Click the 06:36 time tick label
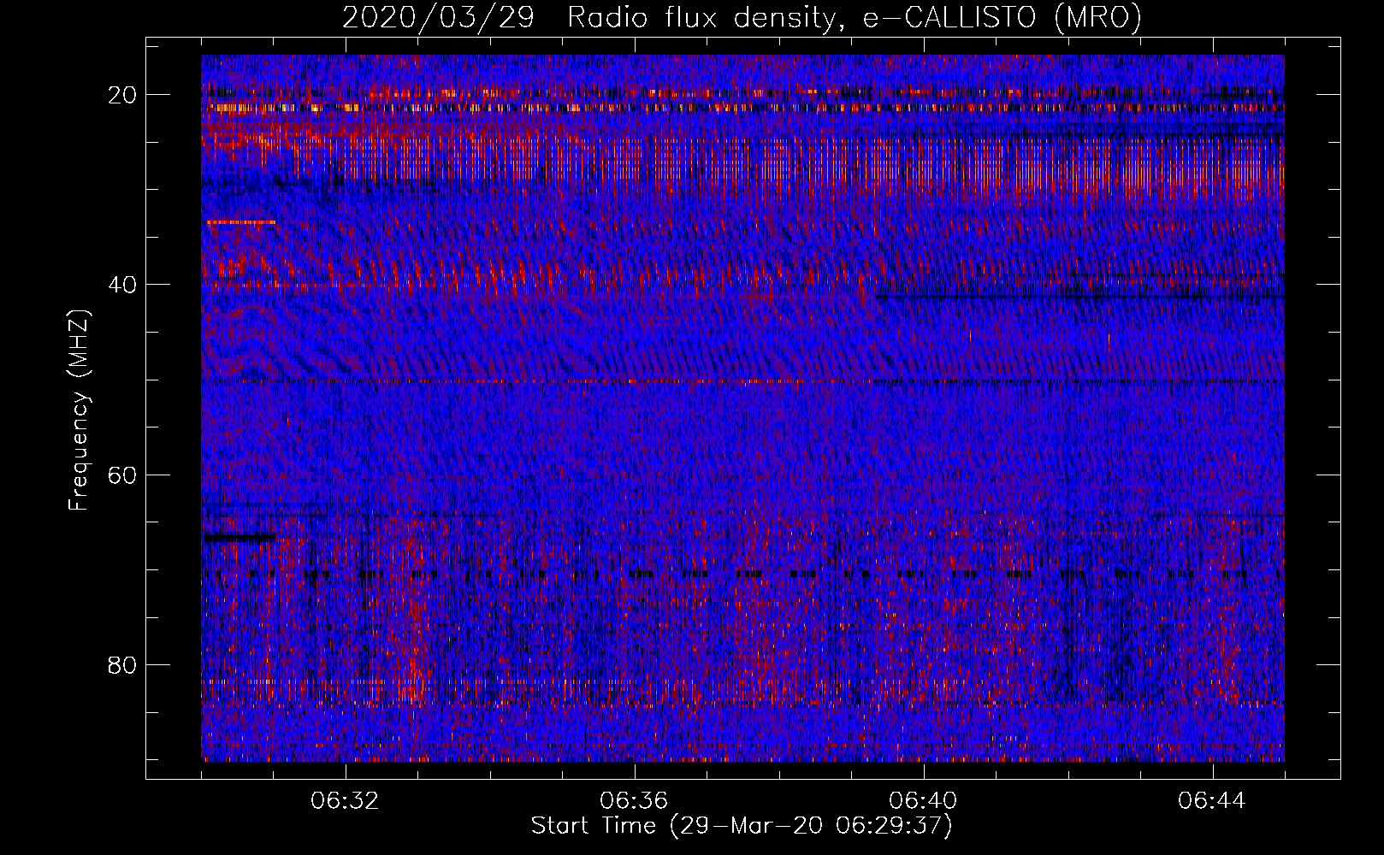 coord(634,801)
